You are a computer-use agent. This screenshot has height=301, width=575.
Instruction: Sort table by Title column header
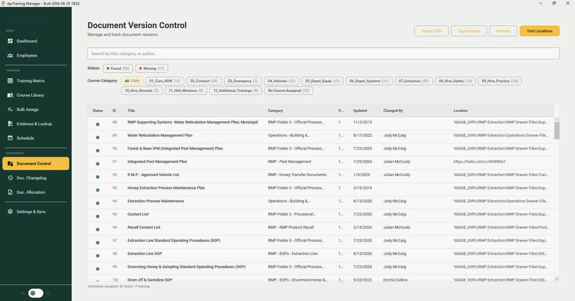click(x=131, y=111)
